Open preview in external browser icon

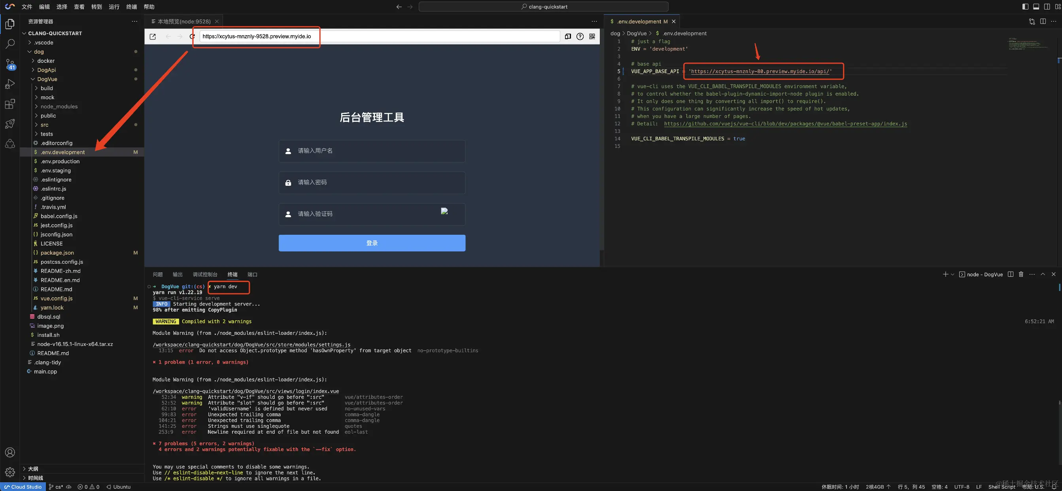[153, 36]
